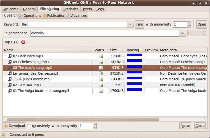Viewport: 210px width, 138px height.
Task: Click status icon of 01-The Volga boatmen's song.mp3
Action: pos(101,91)
